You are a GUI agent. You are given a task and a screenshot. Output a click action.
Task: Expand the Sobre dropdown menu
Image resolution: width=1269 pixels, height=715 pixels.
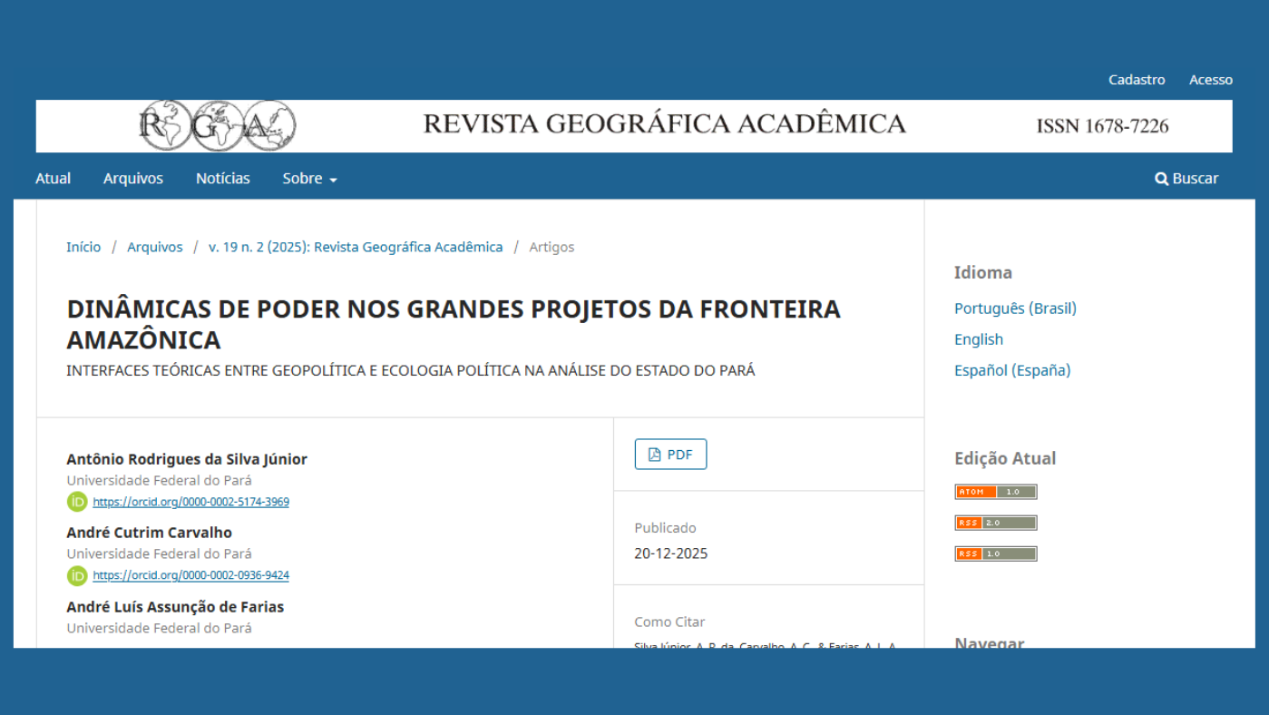pos(309,179)
